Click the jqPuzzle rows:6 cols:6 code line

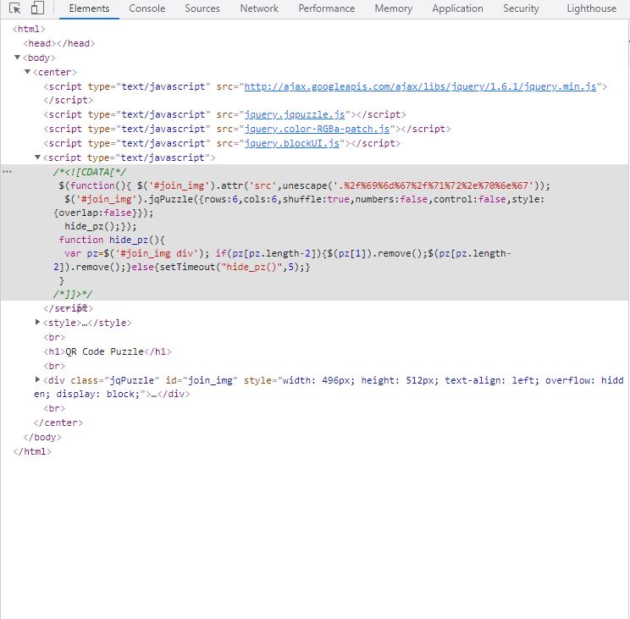(304, 199)
